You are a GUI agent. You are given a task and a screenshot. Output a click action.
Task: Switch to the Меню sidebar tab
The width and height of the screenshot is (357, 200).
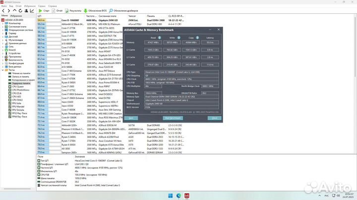(x=4, y=16)
